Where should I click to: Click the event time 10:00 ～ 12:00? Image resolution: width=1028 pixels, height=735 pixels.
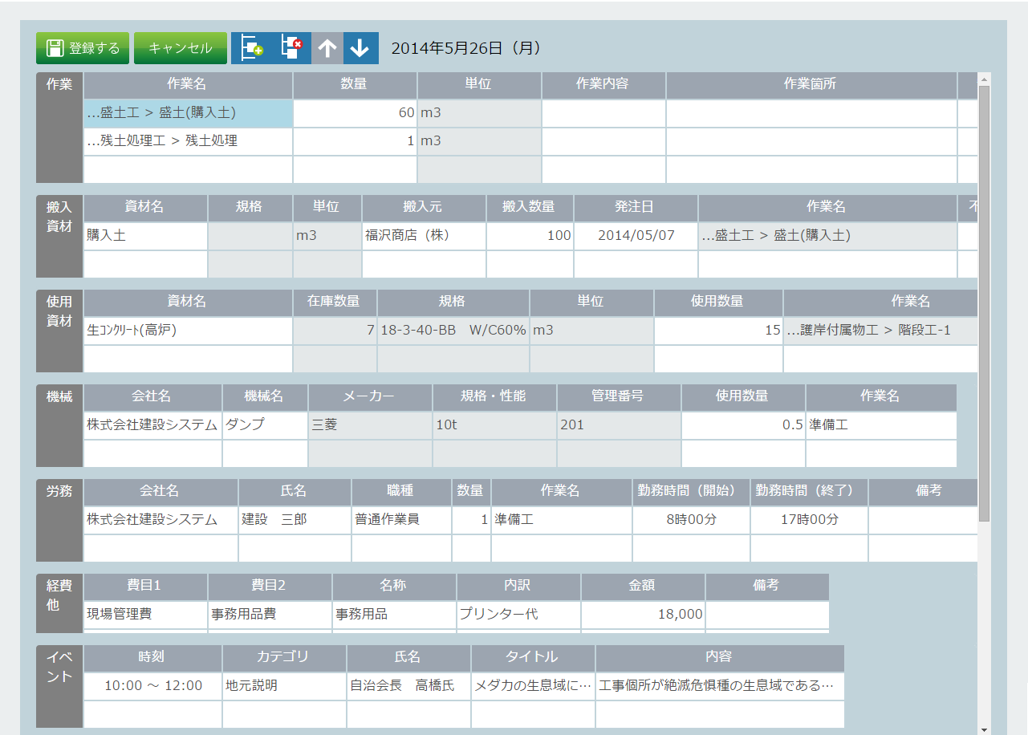coord(152,686)
